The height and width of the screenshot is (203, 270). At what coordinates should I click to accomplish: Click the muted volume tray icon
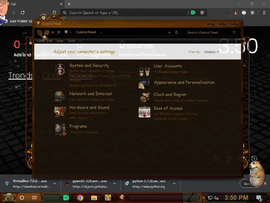pyautogui.click(x=216, y=198)
